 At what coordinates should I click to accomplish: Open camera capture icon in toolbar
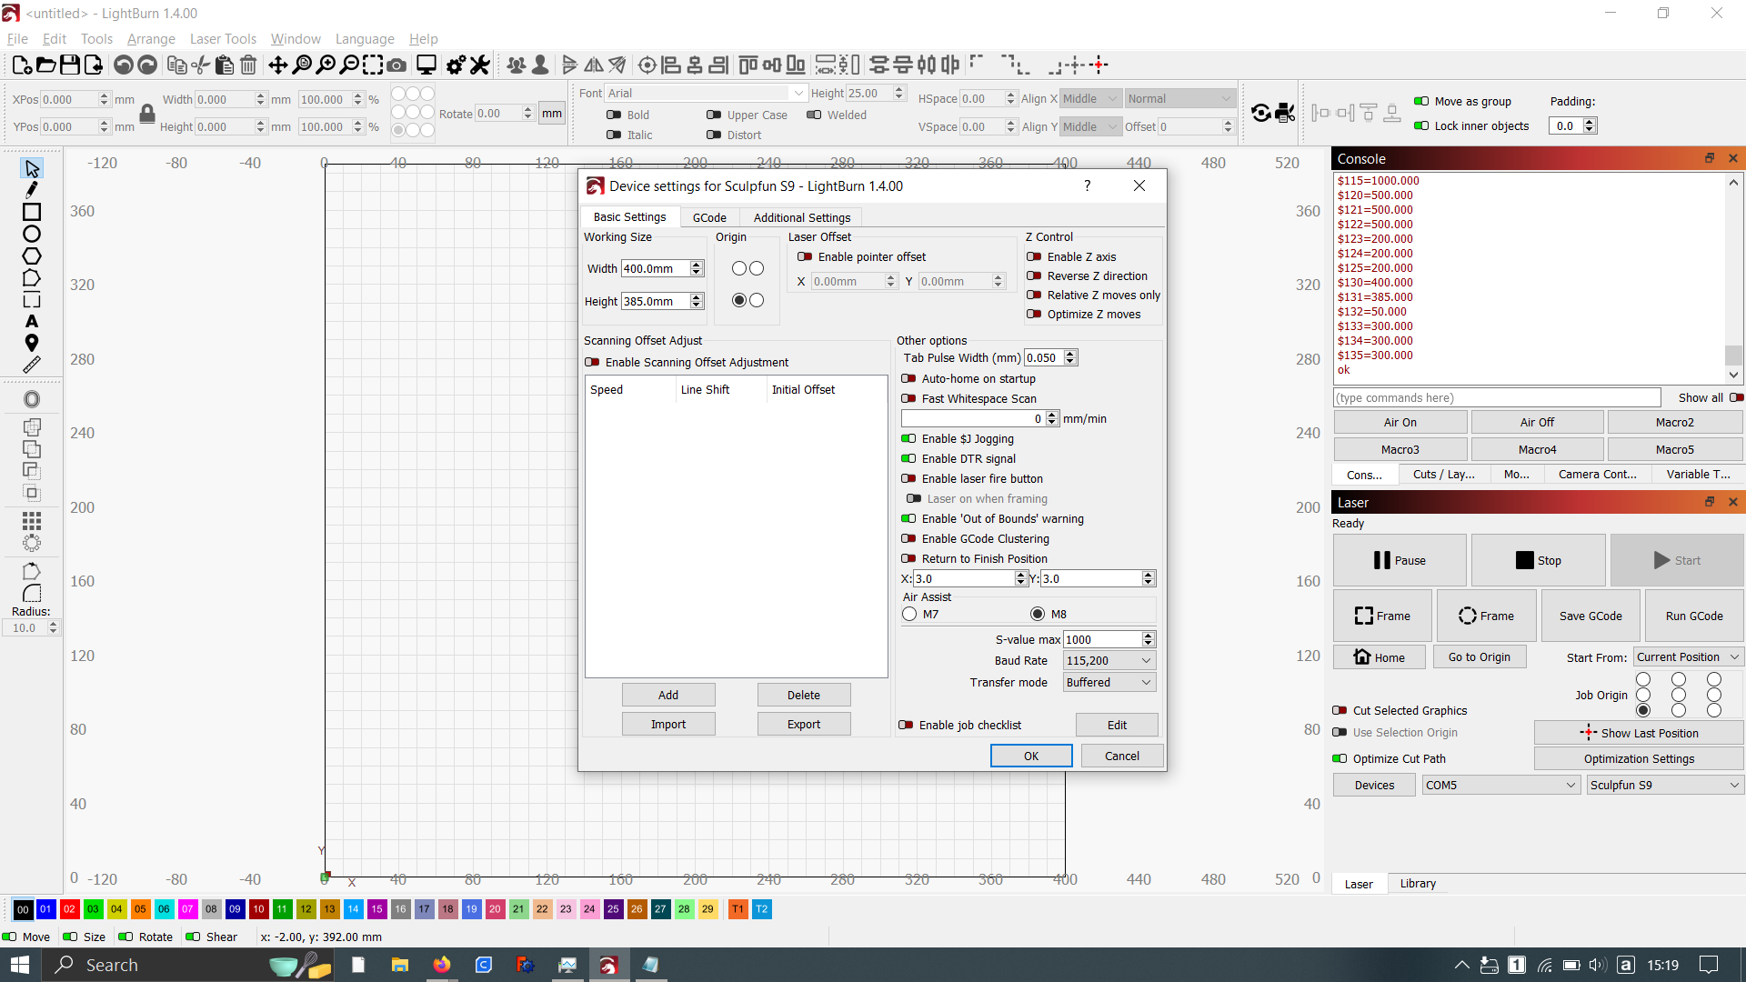[x=396, y=65]
